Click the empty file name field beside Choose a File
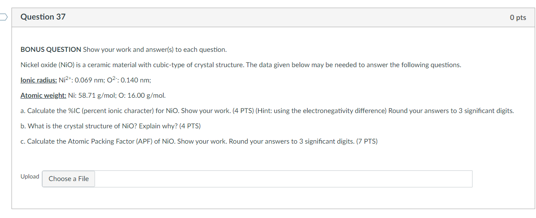 pos(283,179)
